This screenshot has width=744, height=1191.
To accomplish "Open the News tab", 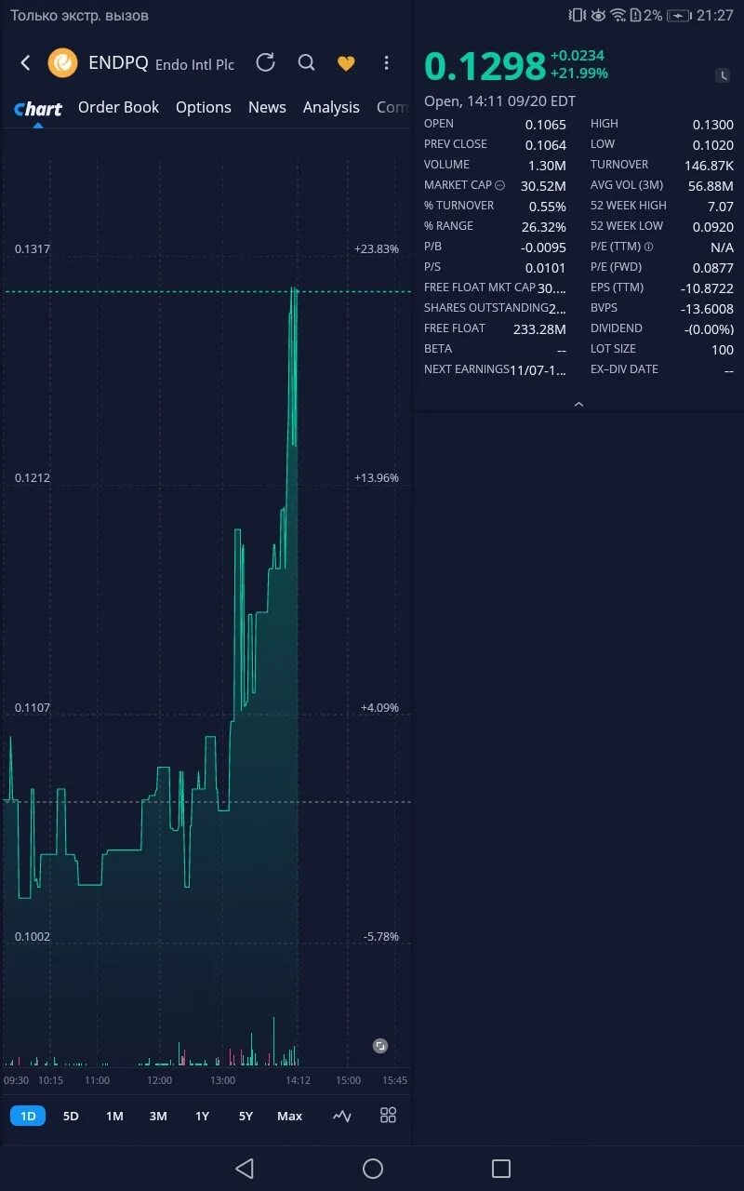I will [x=267, y=107].
